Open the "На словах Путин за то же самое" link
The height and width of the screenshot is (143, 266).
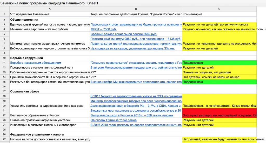point(114,120)
